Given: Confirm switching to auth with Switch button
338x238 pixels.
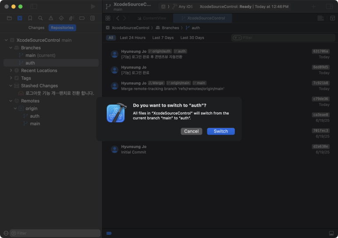Looking at the screenshot, I should point(221,131).
